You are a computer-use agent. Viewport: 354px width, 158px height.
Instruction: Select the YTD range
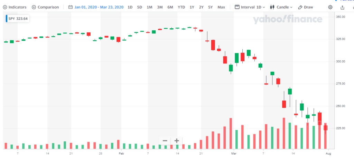(x=181, y=7)
